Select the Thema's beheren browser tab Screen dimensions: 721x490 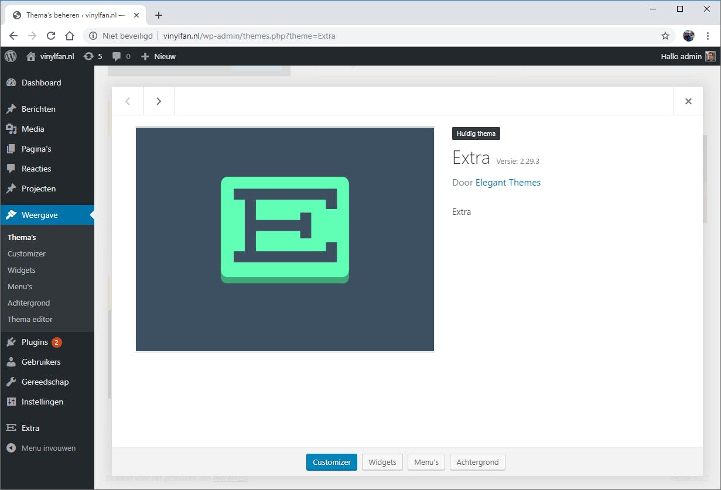point(76,15)
